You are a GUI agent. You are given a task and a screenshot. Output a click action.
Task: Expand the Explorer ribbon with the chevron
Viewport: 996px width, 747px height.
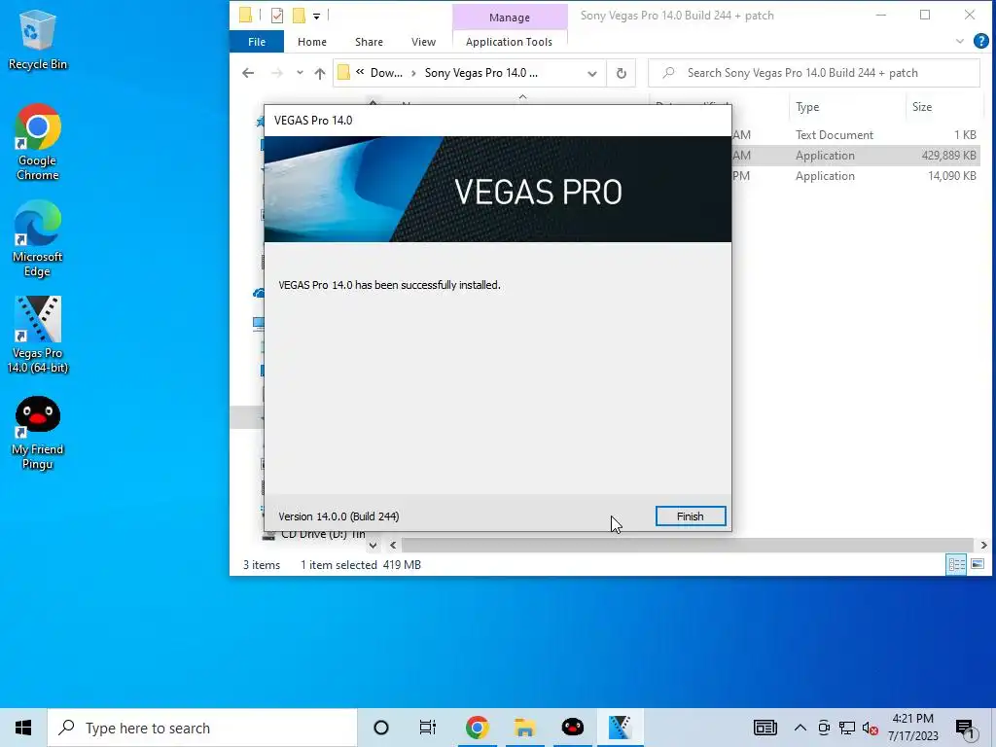[960, 41]
